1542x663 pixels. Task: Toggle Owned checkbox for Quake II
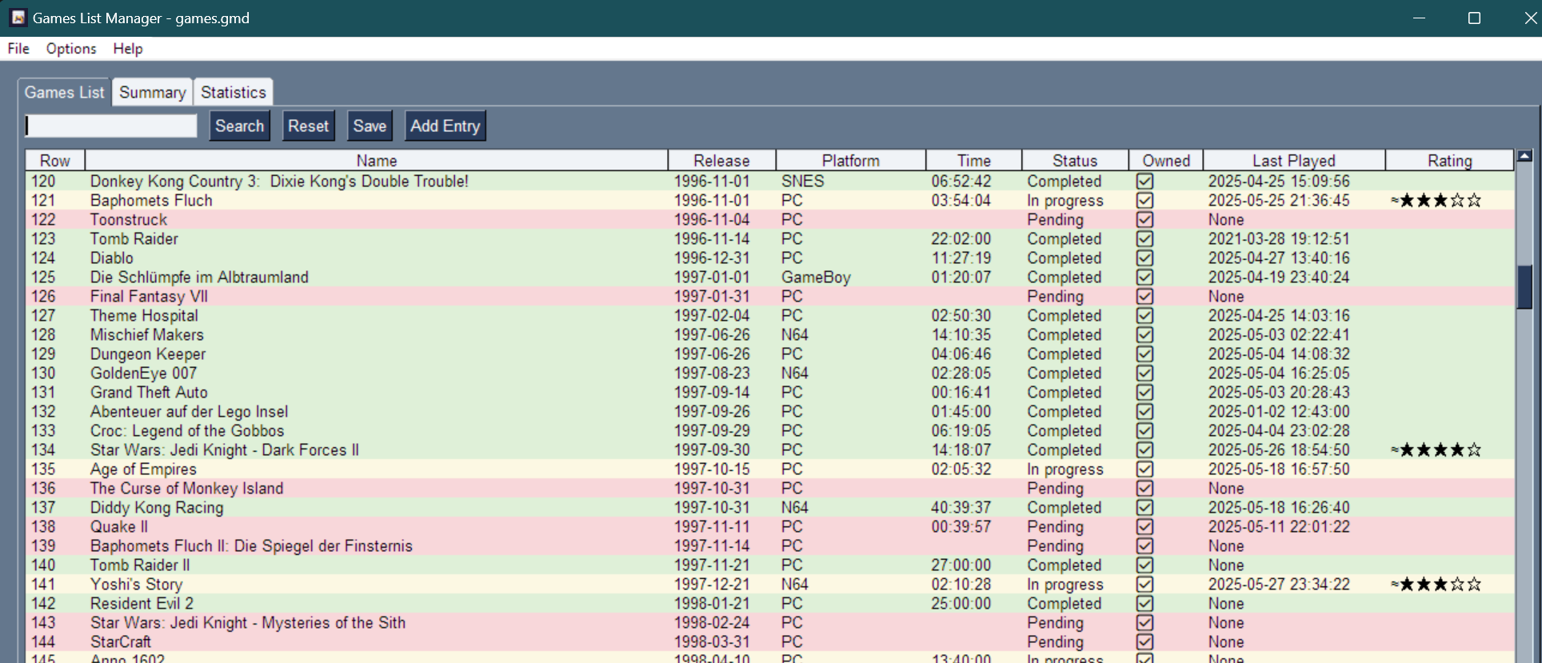[x=1145, y=527]
